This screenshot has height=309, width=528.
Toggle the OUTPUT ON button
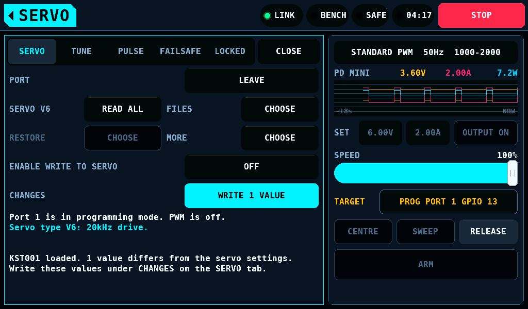click(x=486, y=133)
